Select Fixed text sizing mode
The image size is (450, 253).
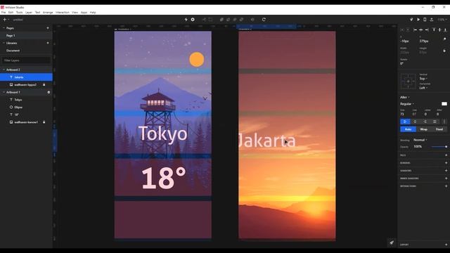click(439, 129)
